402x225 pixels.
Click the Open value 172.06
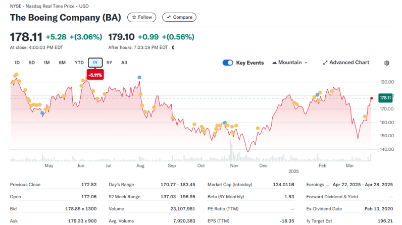click(89, 197)
